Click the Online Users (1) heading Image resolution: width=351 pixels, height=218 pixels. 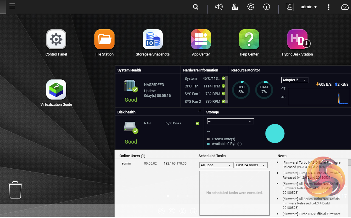point(132,156)
